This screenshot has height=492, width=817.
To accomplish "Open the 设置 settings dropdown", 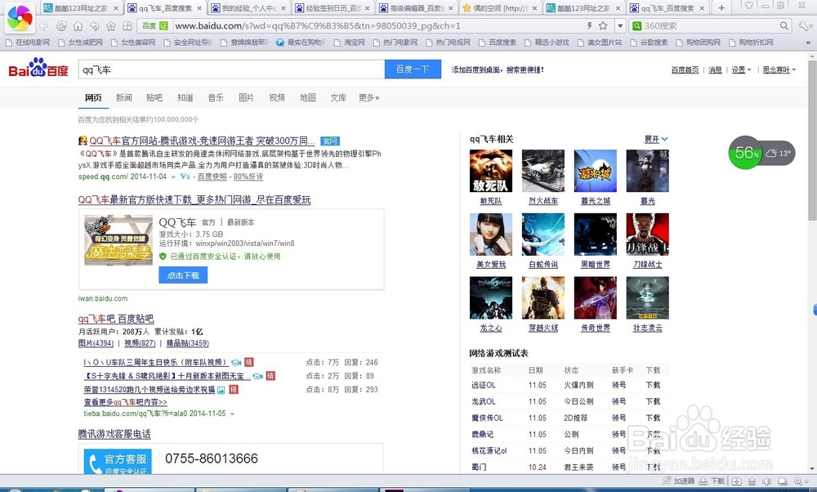I will point(741,69).
